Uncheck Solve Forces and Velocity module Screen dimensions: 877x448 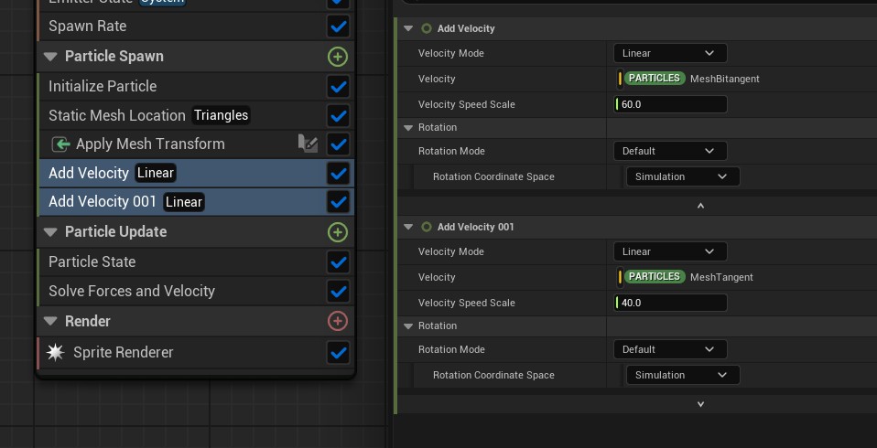(x=338, y=292)
